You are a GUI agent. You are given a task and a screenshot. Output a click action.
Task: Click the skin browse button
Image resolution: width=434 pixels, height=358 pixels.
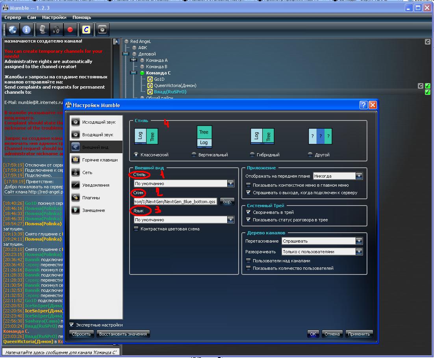[227, 202]
